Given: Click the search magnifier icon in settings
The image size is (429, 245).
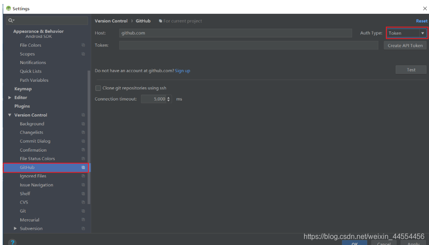Looking at the screenshot, I should click(x=11, y=20).
